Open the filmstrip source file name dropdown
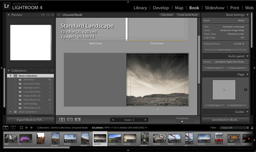 (x=126, y=128)
